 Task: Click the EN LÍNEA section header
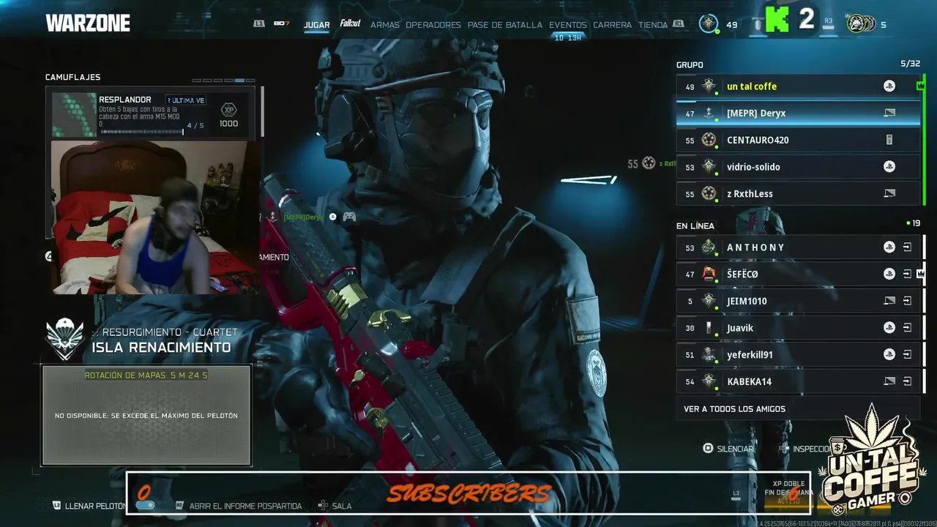[x=695, y=226]
